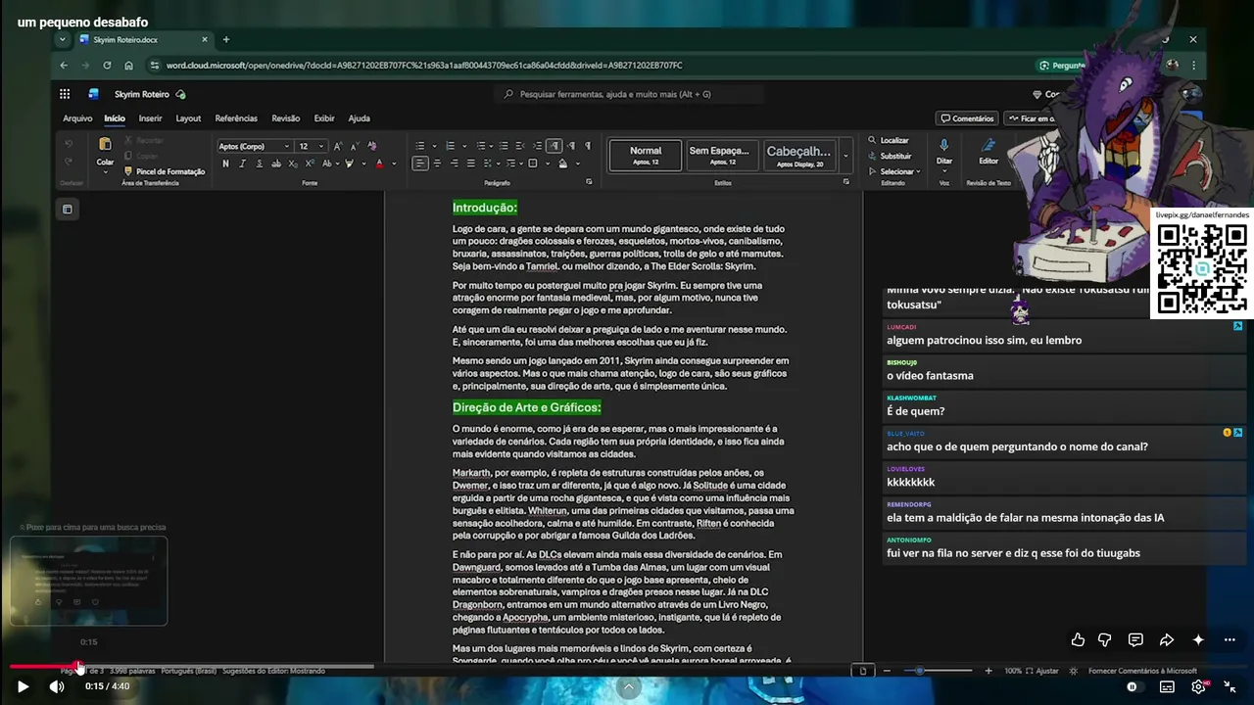This screenshot has height=705, width=1254.
Task: Expand the font color options arrow
Action: tap(394, 164)
